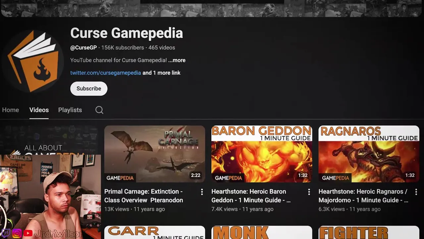This screenshot has width=424, height=239.
Task: Click the Curse Gamepedia channel avatar
Action: (33, 61)
